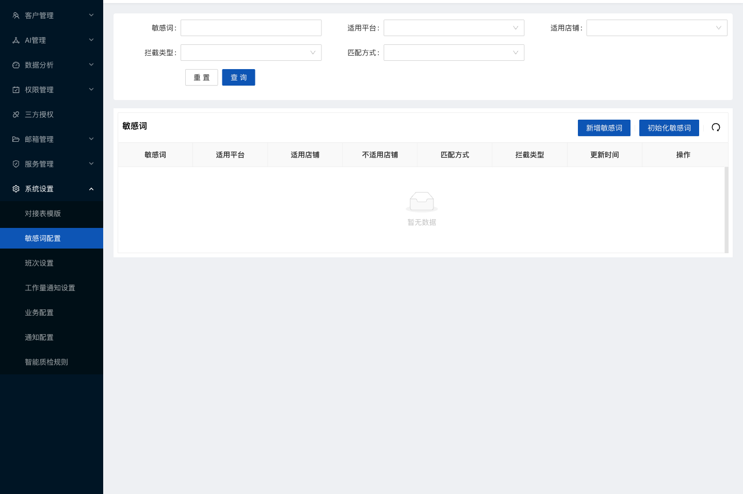Image resolution: width=743 pixels, height=494 pixels.
Task: Click the 服务管理 shield icon
Action: 16,164
